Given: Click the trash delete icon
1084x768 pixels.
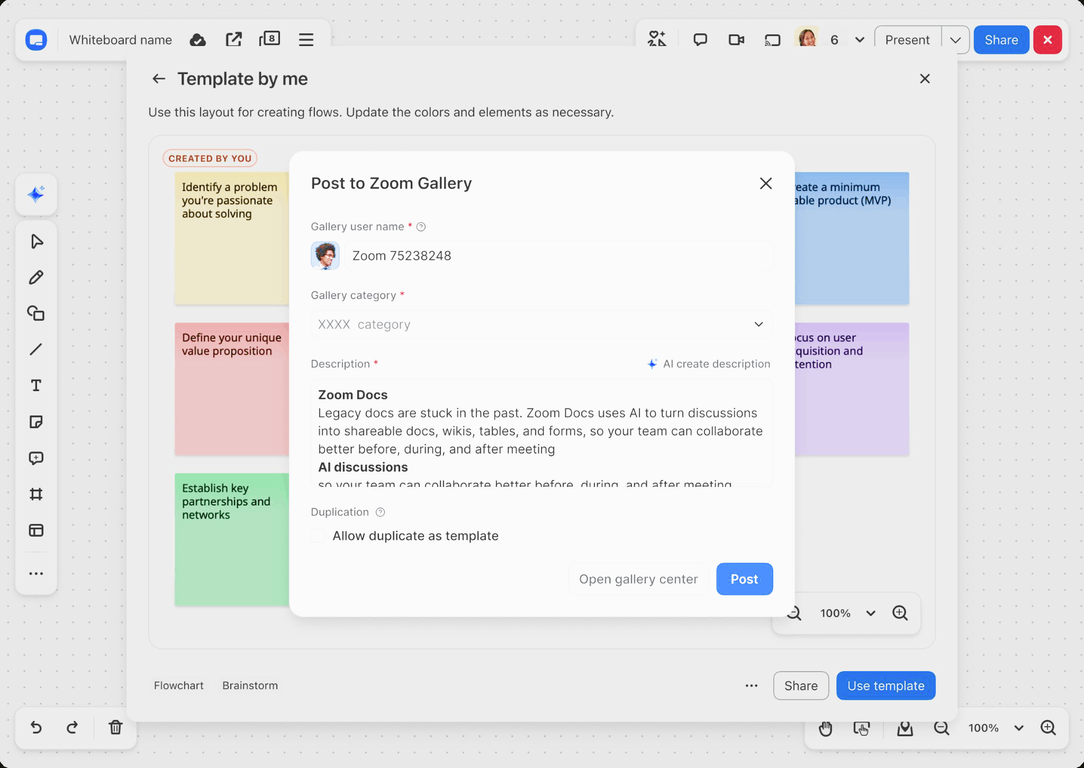Looking at the screenshot, I should pyautogui.click(x=115, y=728).
